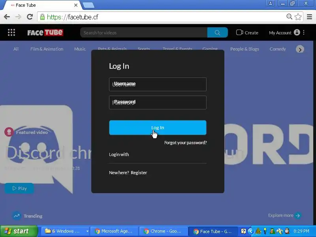
Task: Click the FaceTube logo
Action: 45,32
